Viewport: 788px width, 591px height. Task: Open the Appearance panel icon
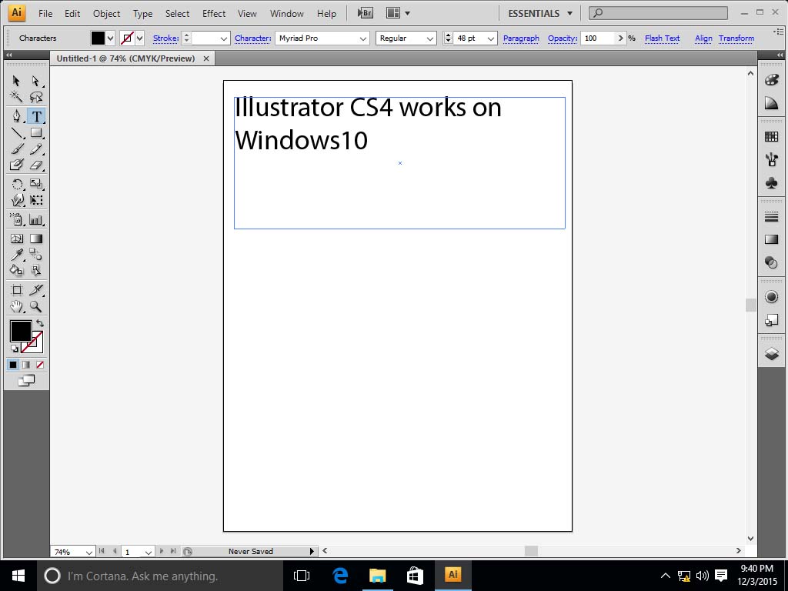(771, 296)
